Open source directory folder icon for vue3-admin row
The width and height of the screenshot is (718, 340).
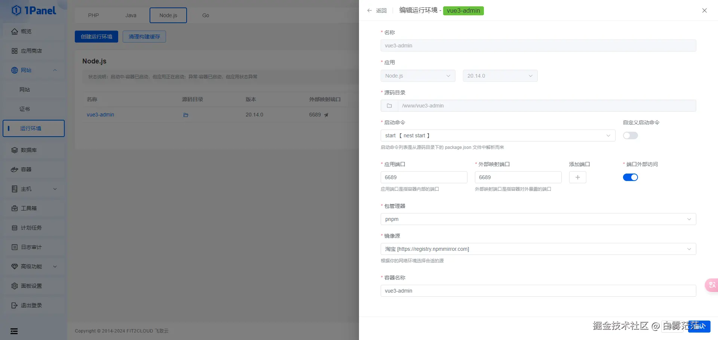pos(186,115)
